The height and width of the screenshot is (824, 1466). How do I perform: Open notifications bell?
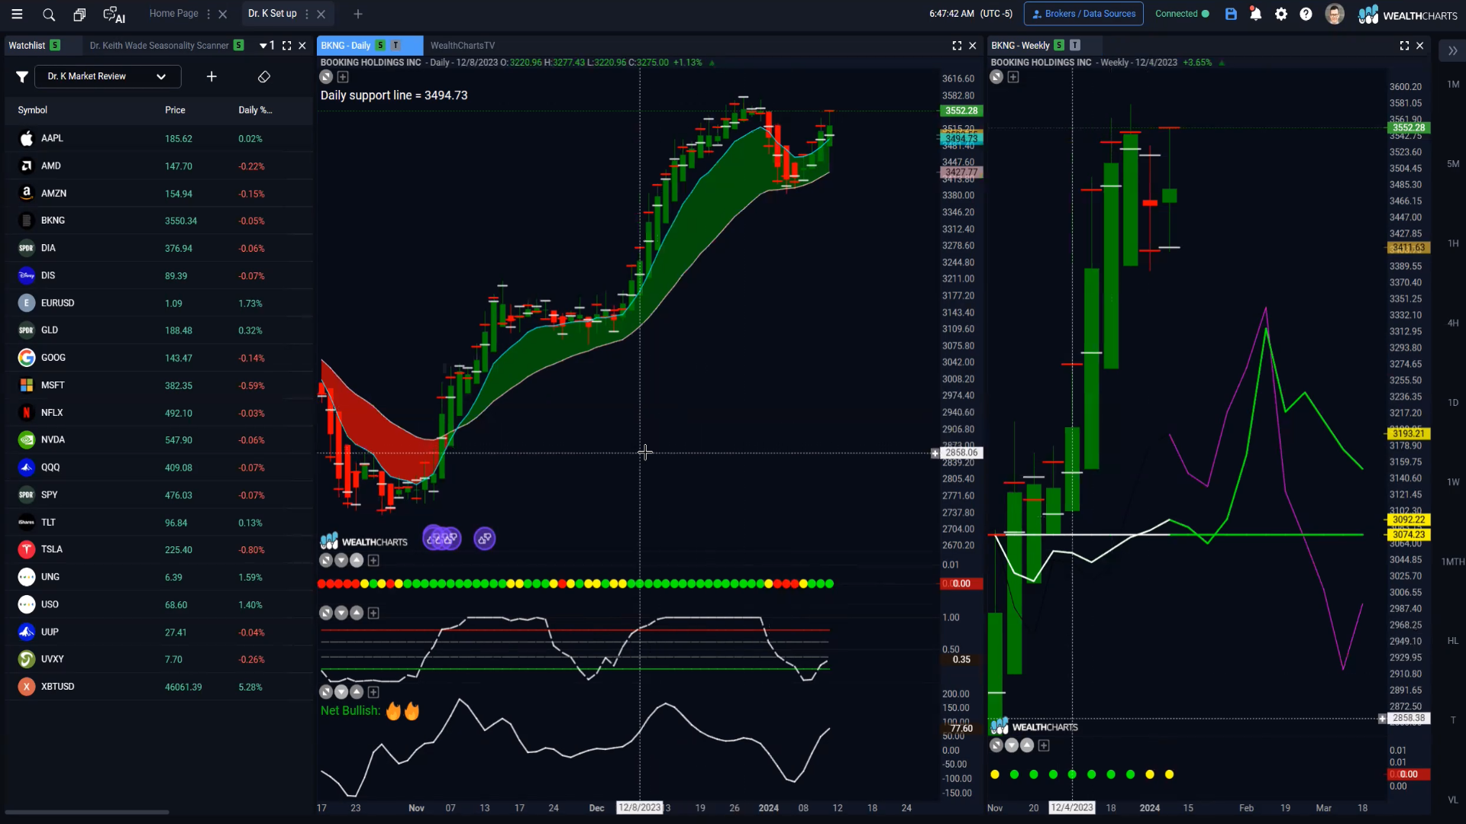(1255, 14)
